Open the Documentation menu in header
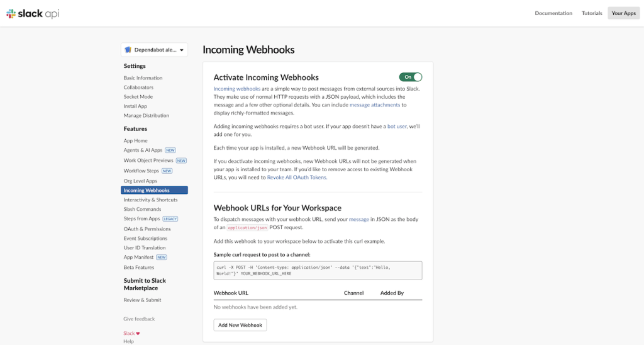This screenshot has height=345, width=644. pyautogui.click(x=553, y=13)
